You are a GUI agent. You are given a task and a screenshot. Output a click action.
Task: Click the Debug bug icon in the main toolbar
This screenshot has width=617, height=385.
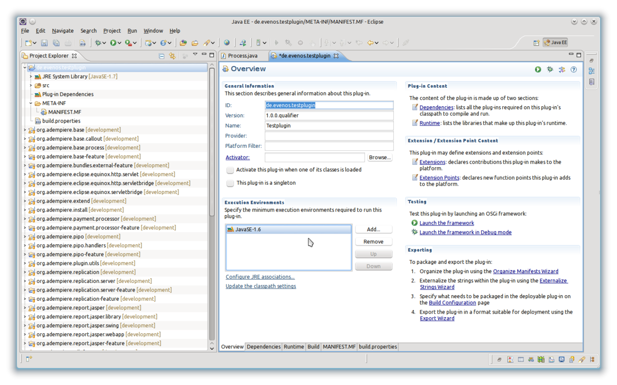(x=98, y=43)
